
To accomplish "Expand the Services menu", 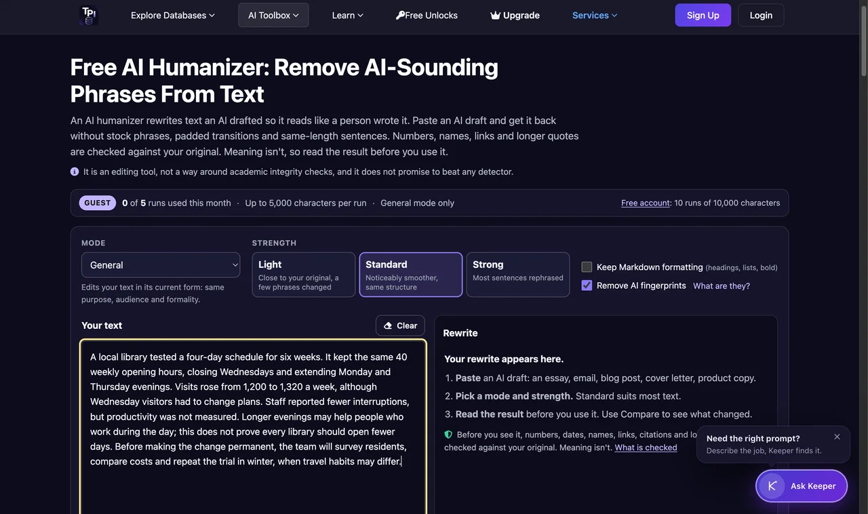I will click(595, 15).
